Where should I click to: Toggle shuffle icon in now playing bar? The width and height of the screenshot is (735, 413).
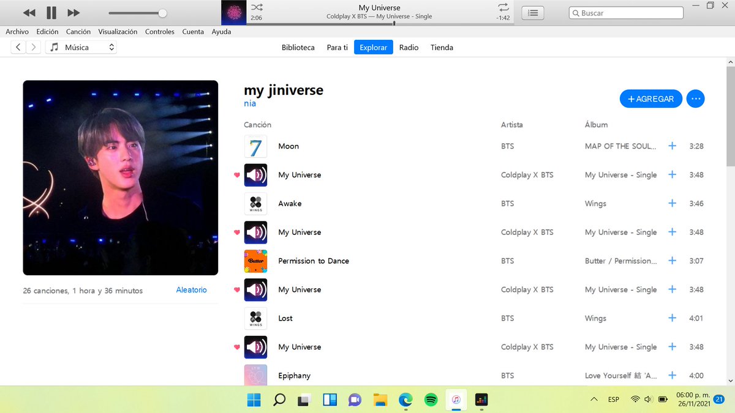[x=257, y=7]
